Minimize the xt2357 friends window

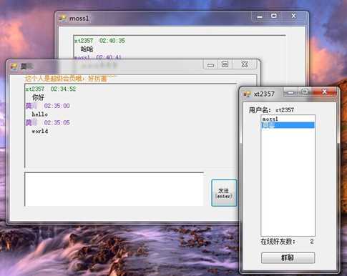coord(290,92)
